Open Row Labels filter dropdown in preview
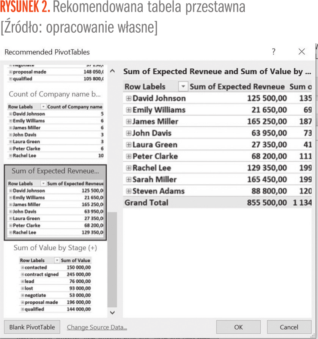 183,87
